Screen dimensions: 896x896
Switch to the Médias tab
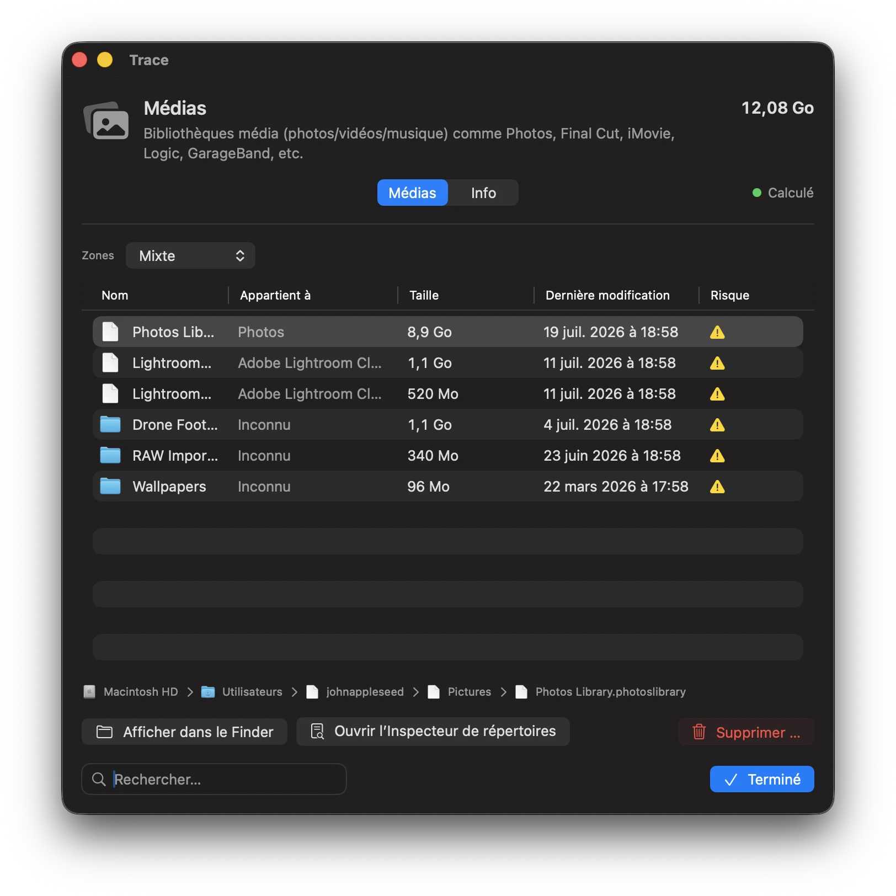pyautogui.click(x=412, y=193)
